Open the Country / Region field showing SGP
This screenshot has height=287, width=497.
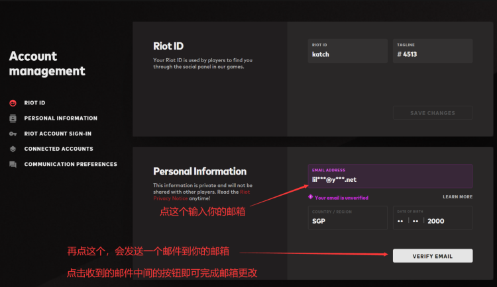347,218
